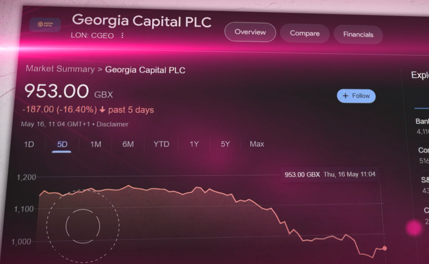Switch to the Compare tab
Screen dimensions: 429x264
(305, 33)
